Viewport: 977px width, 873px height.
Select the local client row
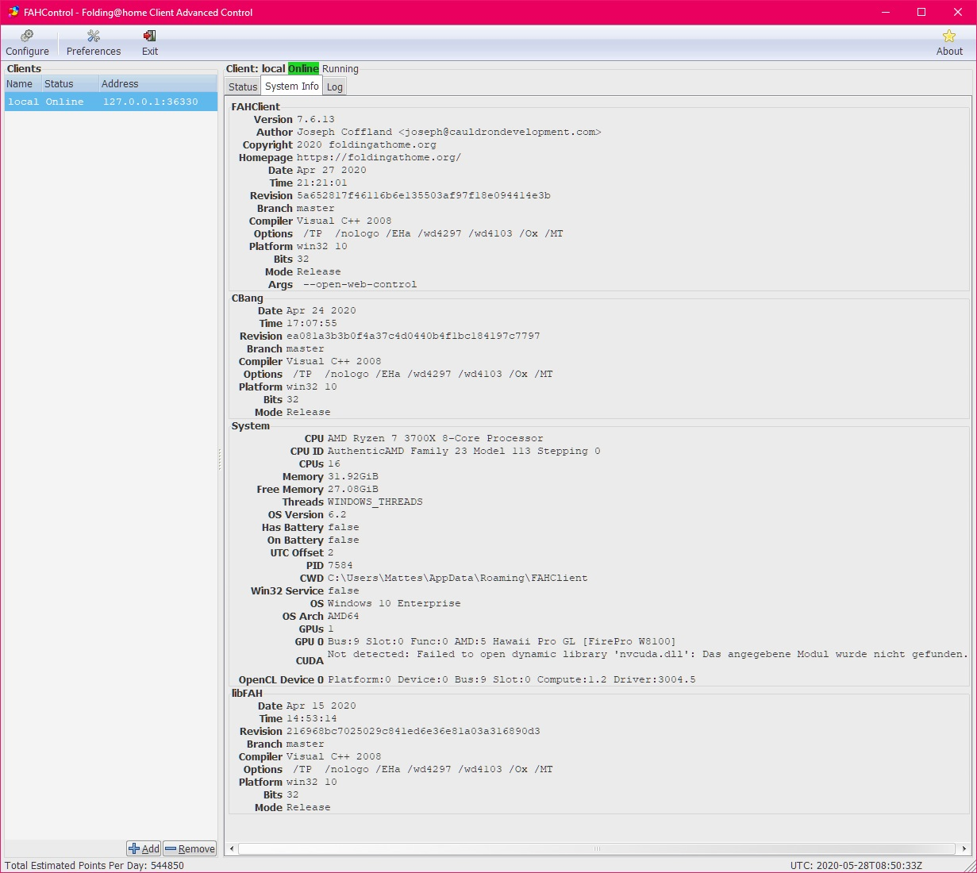[111, 102]
